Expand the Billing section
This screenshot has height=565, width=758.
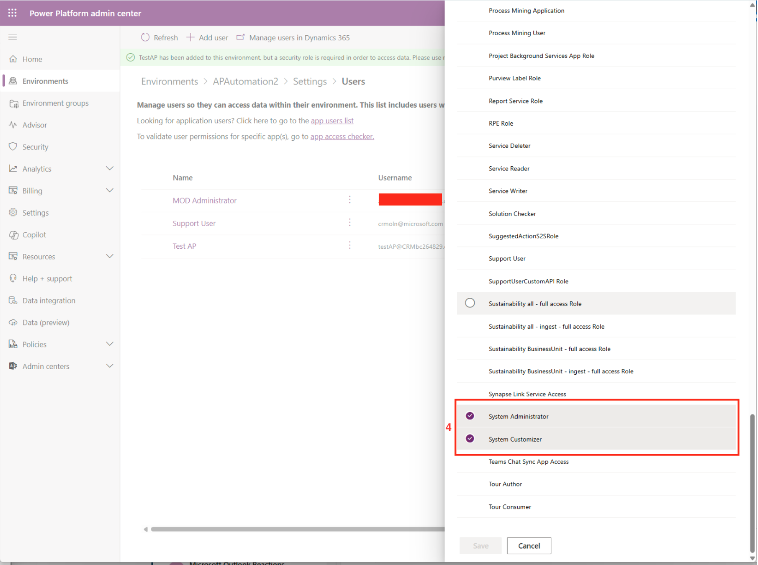tap(110, 191)
